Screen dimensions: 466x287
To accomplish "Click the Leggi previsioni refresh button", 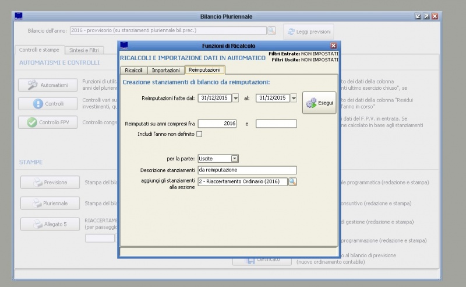I will click(x=308, y=32).
